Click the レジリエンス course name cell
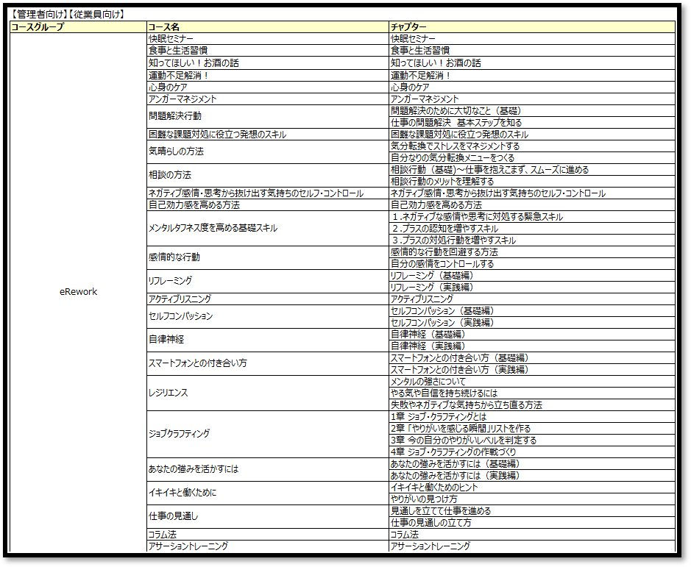 (168, 393)
